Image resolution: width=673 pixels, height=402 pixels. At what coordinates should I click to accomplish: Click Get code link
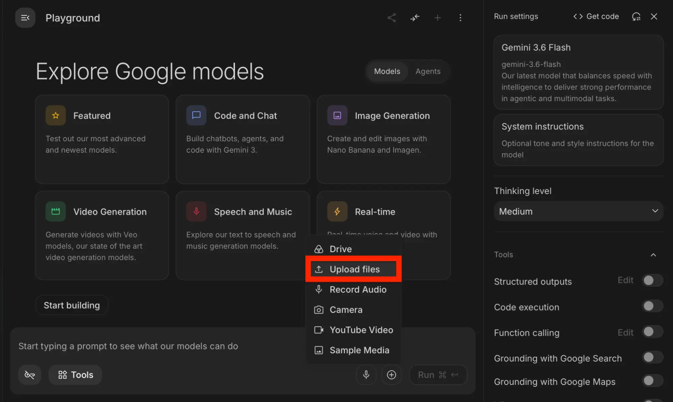click(596, 16)
